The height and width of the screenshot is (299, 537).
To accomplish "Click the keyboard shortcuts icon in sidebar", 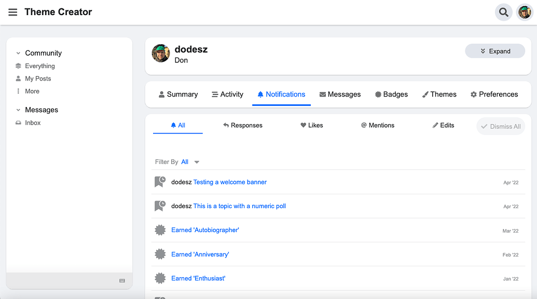I will click(122, 281).
